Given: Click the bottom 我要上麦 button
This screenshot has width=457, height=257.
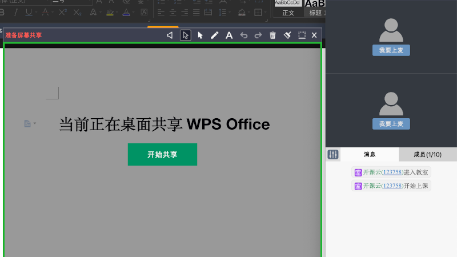Looking at the screenshot, I should pyautogui.click(x=391, y=124).
